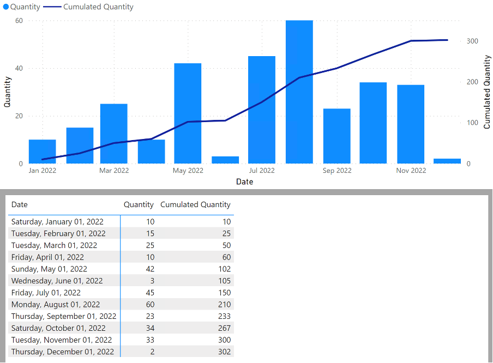The image size is (493, 363).
Task: Click the Cumulated Quantity column header
Action: 195,204
